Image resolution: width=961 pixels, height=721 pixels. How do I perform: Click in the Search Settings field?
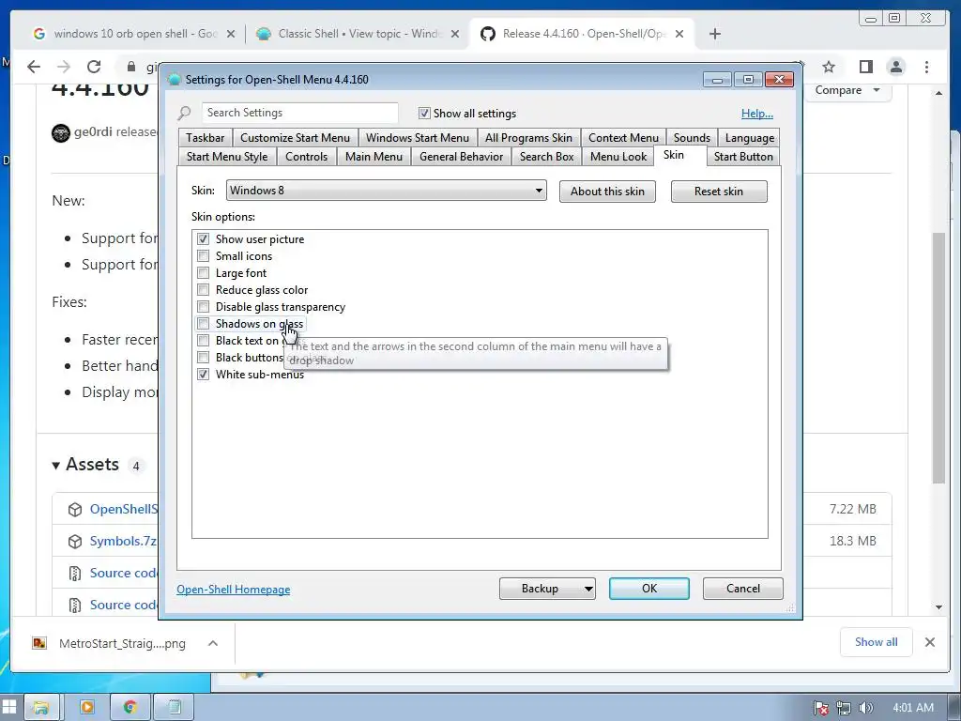click(299, 113)
